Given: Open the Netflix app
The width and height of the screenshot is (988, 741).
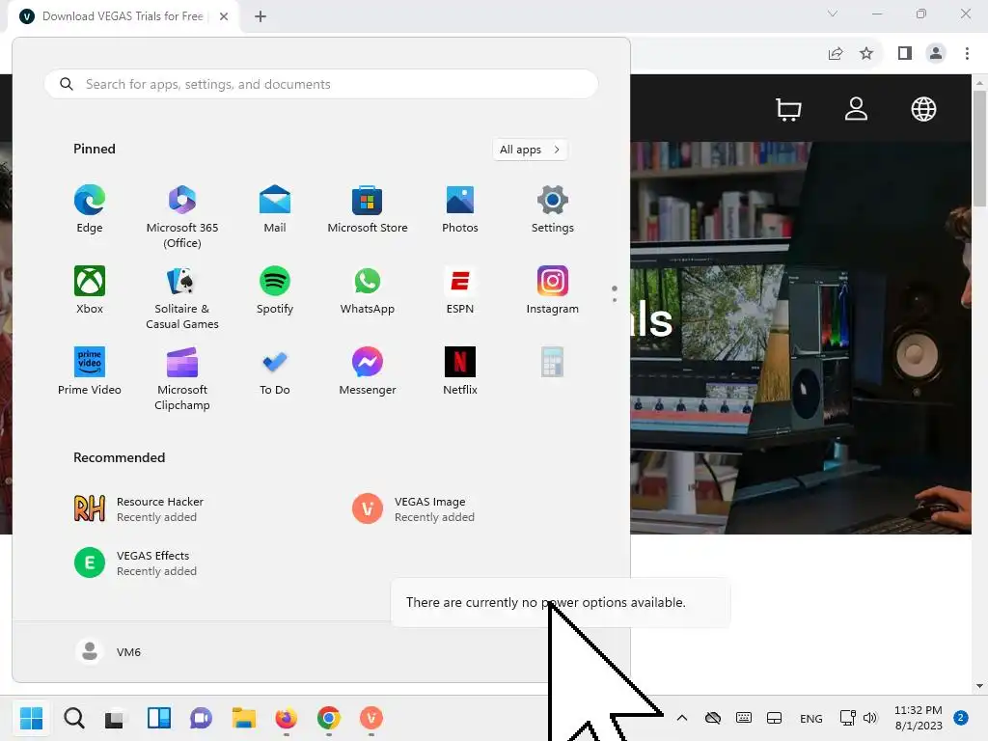Looking at the screenshot, I should (460, 371).
